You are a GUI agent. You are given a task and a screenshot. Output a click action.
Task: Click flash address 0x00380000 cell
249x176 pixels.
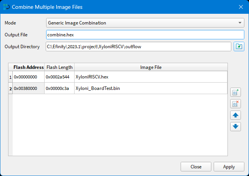(28, 88)
